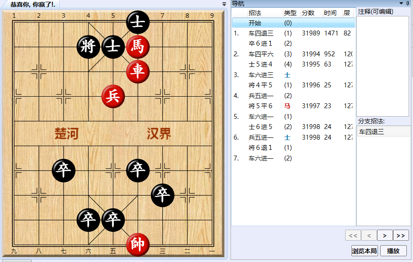Image resolution: width=413 pixels, height=262 pixels.
Task: Select the red 兵 pawn on board
Action: 113,97
